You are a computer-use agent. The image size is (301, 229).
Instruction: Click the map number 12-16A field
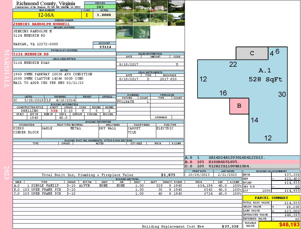pos(47,15)
